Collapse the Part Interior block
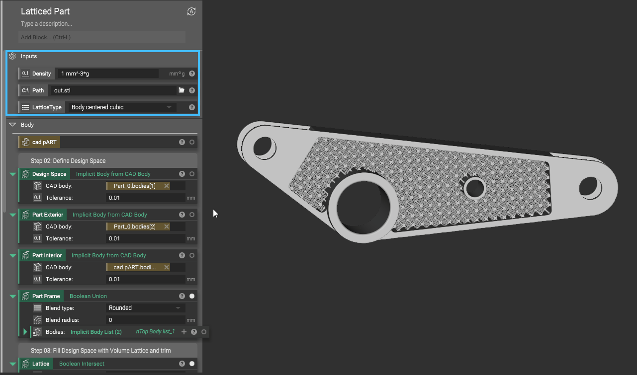 (x=13, y=255)
